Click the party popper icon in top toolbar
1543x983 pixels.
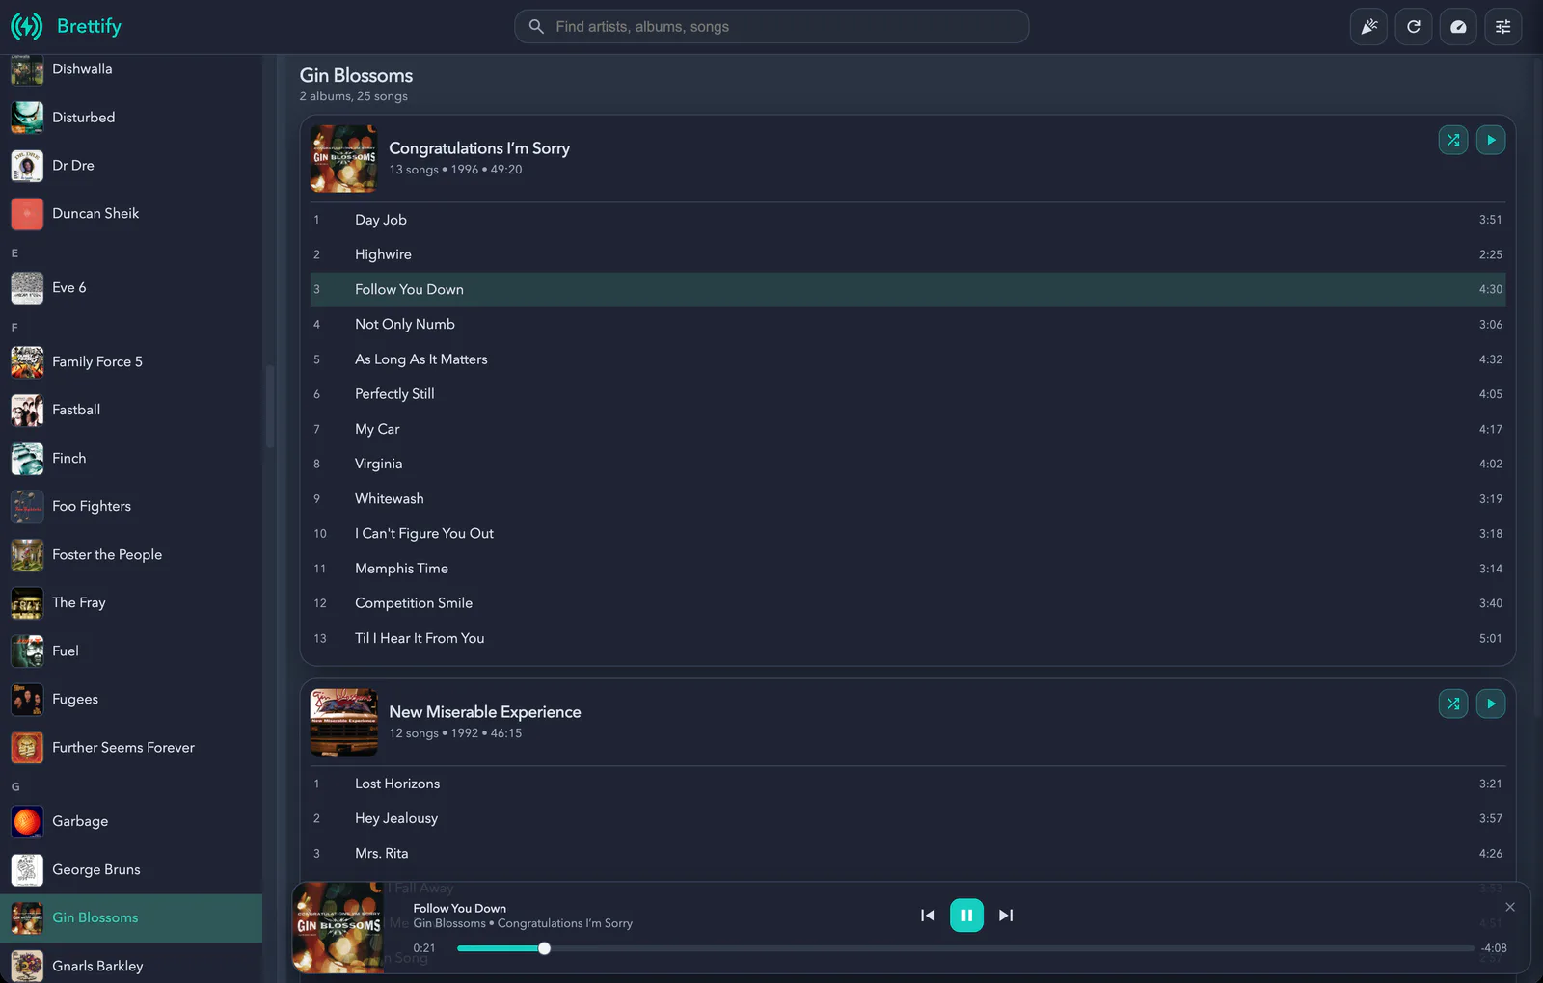pyautogui.click(x=1368, y=27)
